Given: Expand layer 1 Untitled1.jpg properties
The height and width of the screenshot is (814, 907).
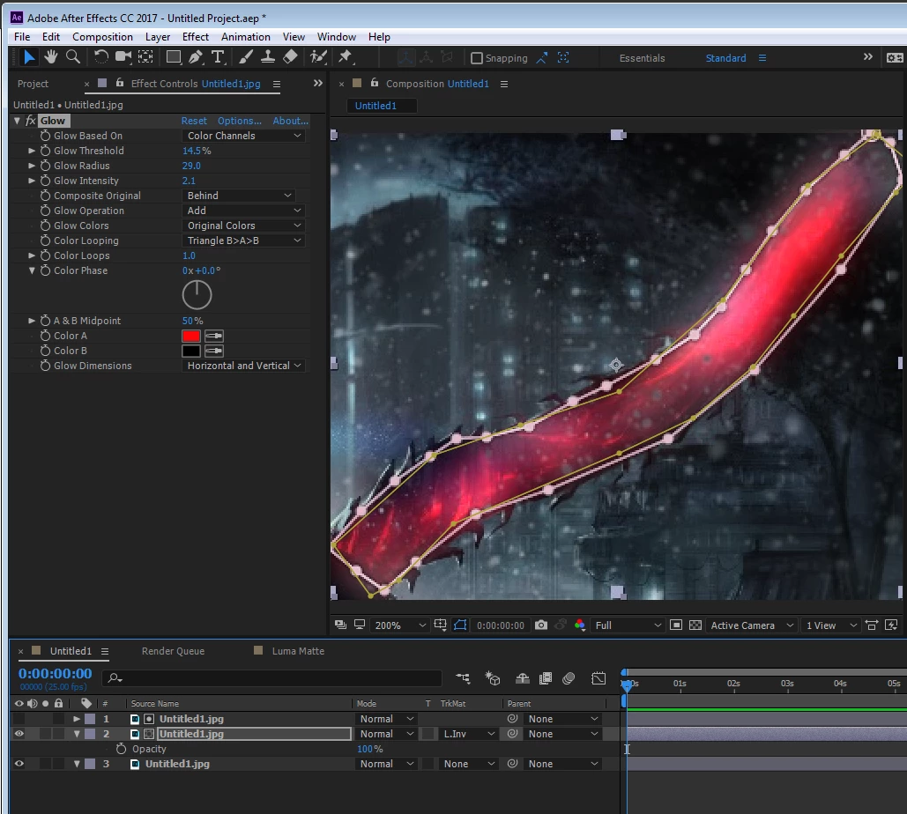Looking at the screenshot, I should 77,719.
